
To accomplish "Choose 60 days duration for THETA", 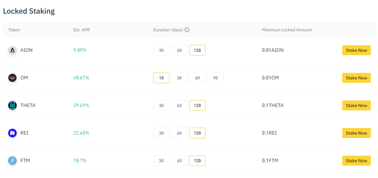I will tap(180, 105).
